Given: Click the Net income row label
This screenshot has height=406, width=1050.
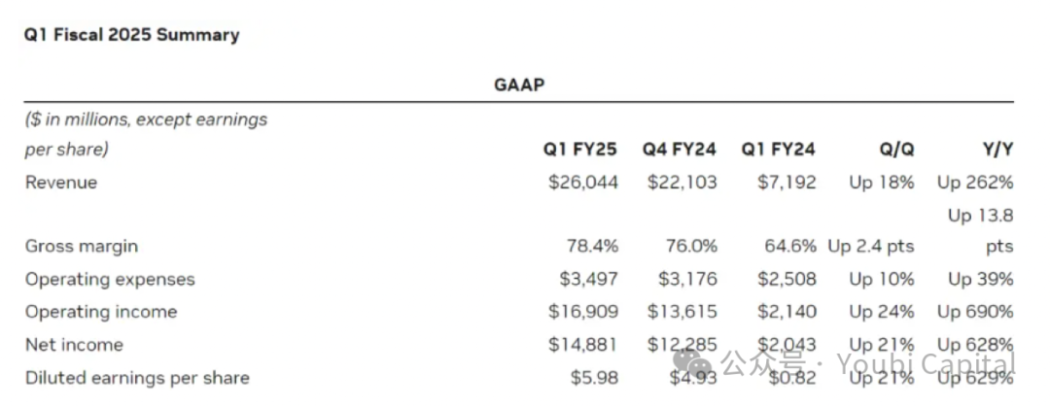Looking at the screenshot, I should point(74,345).
